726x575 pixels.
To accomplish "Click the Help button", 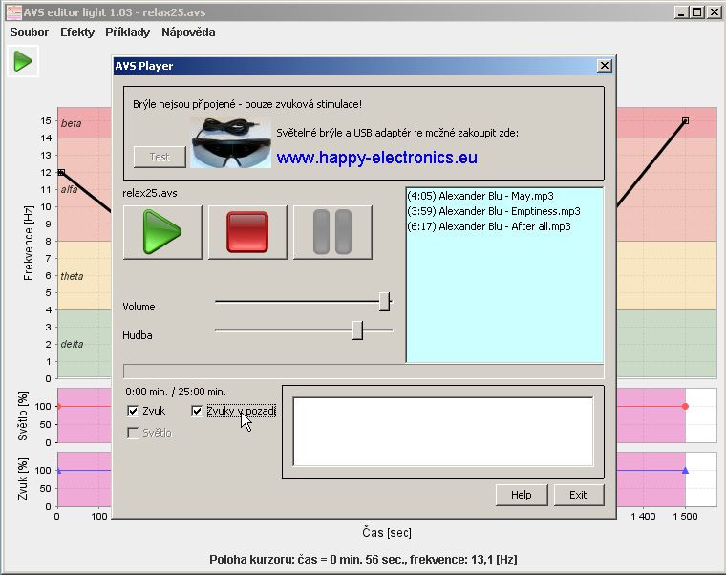I will (x=522, y=495).
